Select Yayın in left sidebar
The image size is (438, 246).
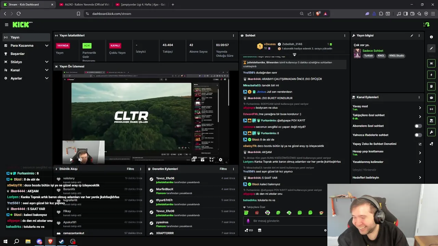click(27, 37)
